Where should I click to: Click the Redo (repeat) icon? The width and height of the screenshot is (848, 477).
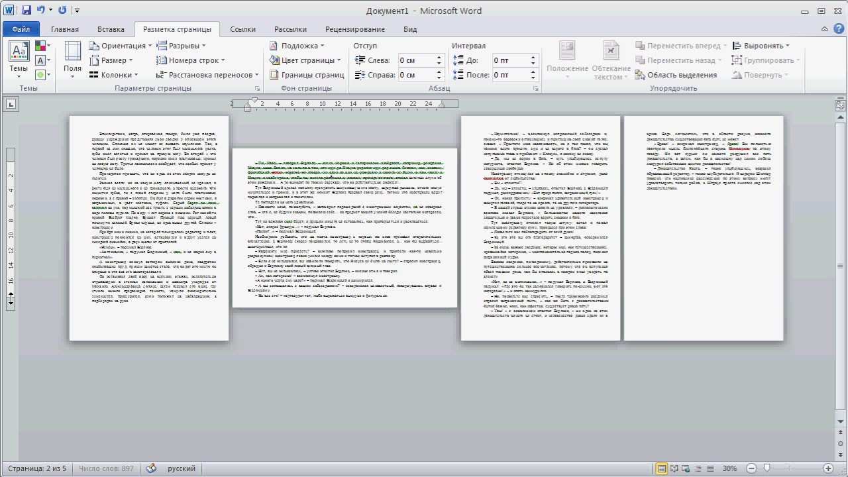[x=62, y=11]
